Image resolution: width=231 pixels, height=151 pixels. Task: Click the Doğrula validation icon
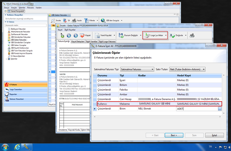[172, 35]
